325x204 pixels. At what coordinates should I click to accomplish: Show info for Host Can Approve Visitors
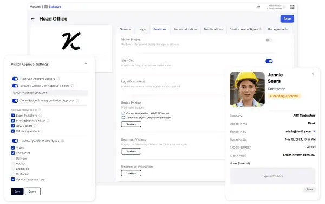coord(58,79)
